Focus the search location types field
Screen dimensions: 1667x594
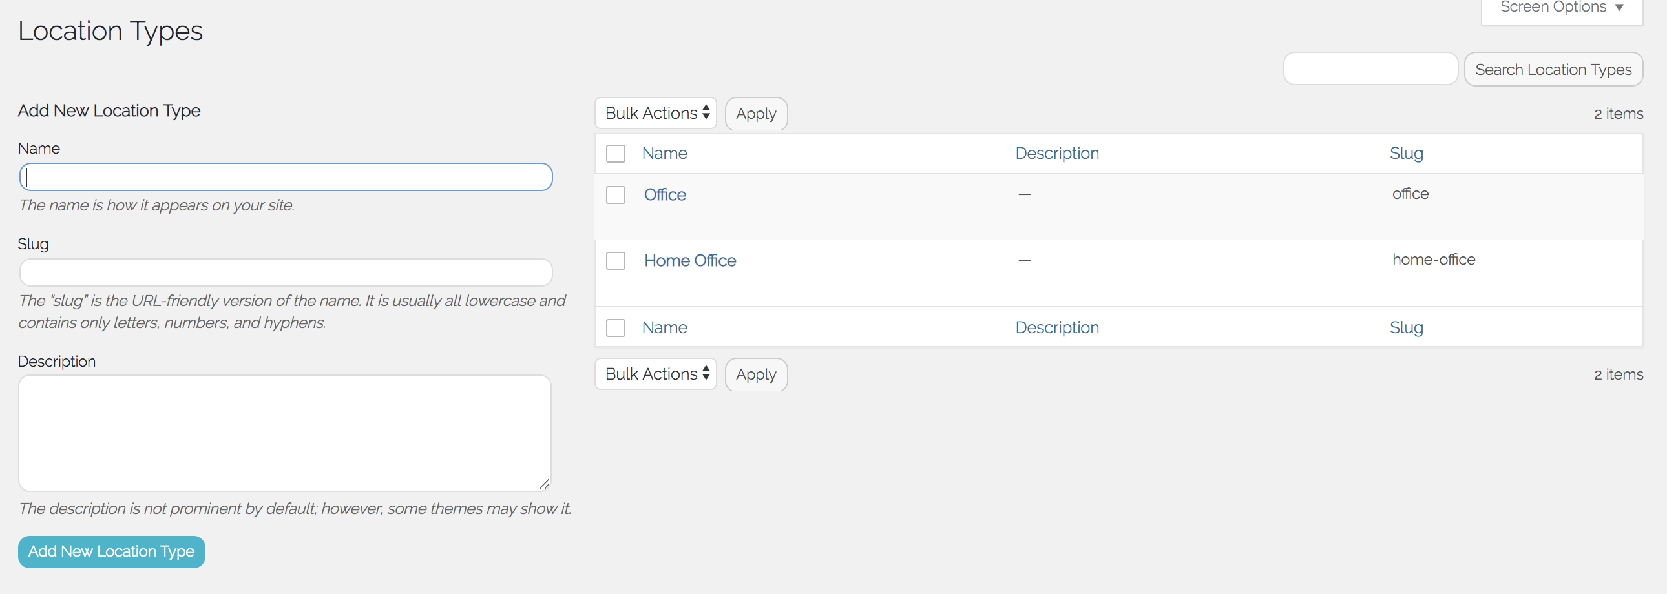click(x=1370, y=69)
